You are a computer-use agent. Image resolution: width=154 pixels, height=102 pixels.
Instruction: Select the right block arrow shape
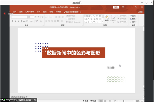(97, 19)
